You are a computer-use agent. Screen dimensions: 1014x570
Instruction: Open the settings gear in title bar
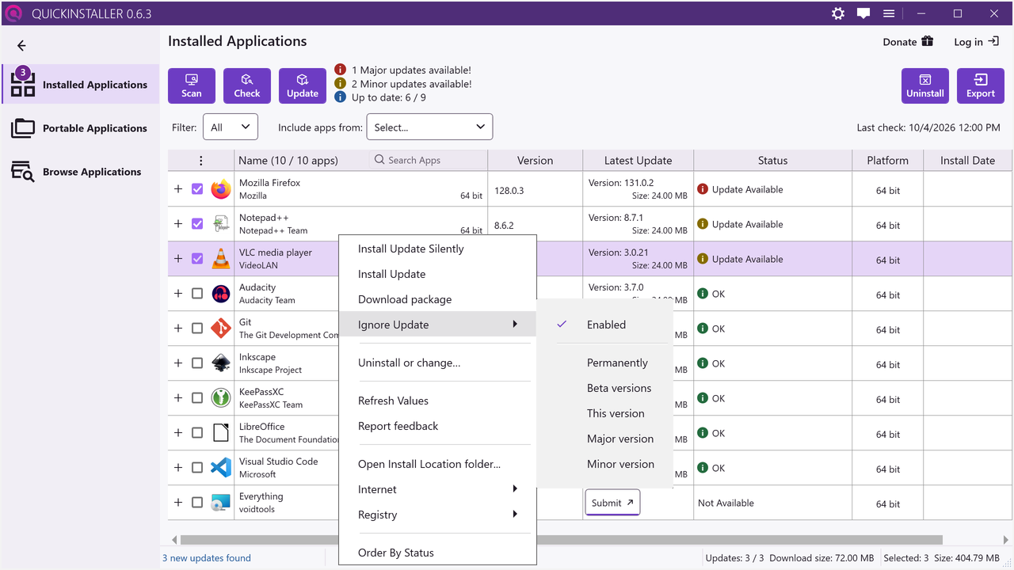(x=838, y=13)
